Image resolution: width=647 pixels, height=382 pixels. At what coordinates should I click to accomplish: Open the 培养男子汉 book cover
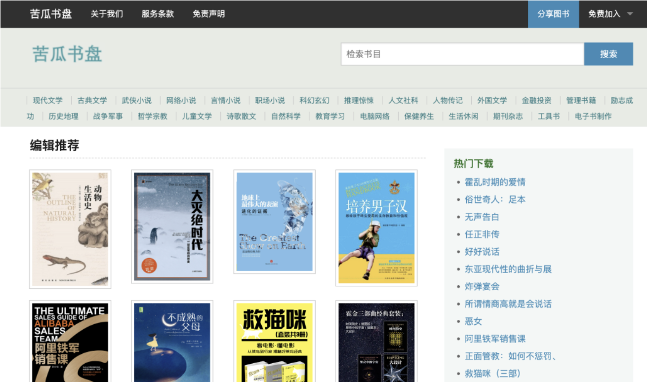377,228
